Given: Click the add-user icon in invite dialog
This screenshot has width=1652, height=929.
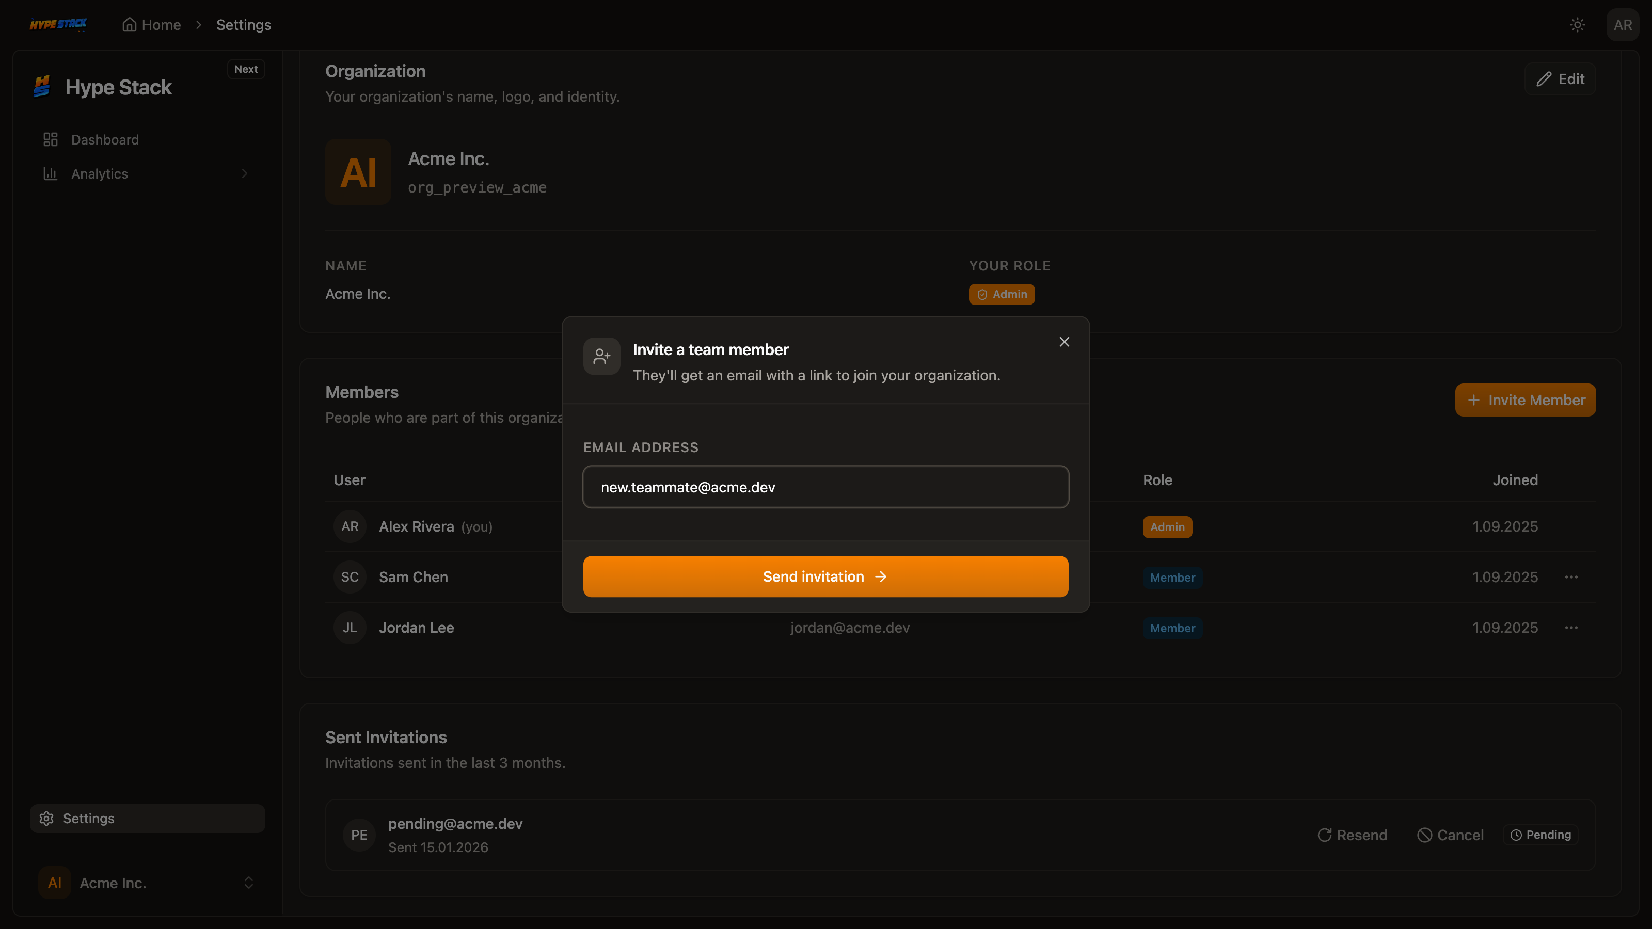Looking at the screenshot, I should tap(601, 356).
